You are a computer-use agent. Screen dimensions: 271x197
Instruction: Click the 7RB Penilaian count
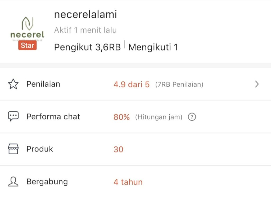(179, 85)
